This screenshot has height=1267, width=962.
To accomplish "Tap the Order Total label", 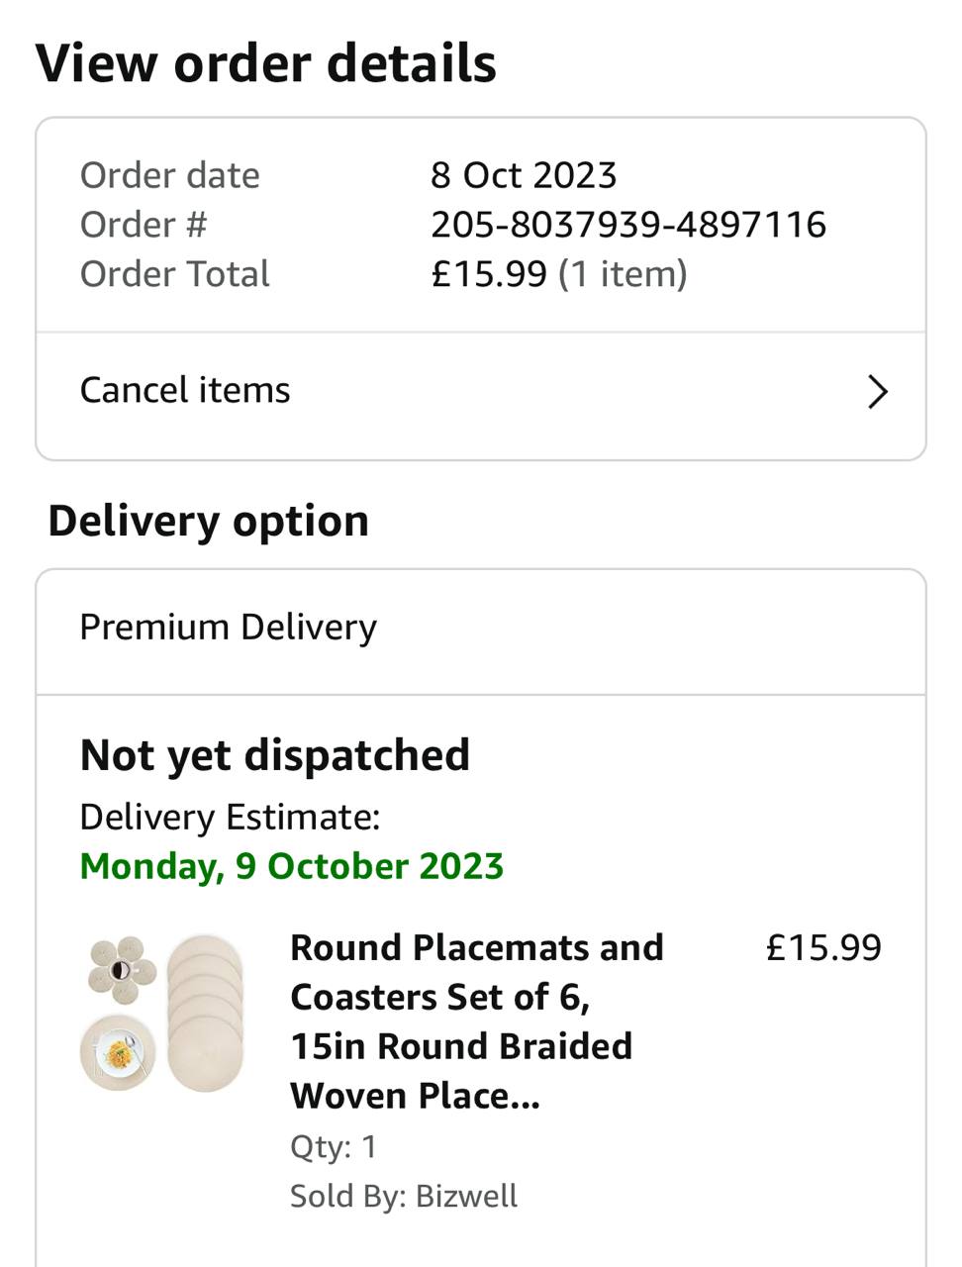I will tap(174, 274).
